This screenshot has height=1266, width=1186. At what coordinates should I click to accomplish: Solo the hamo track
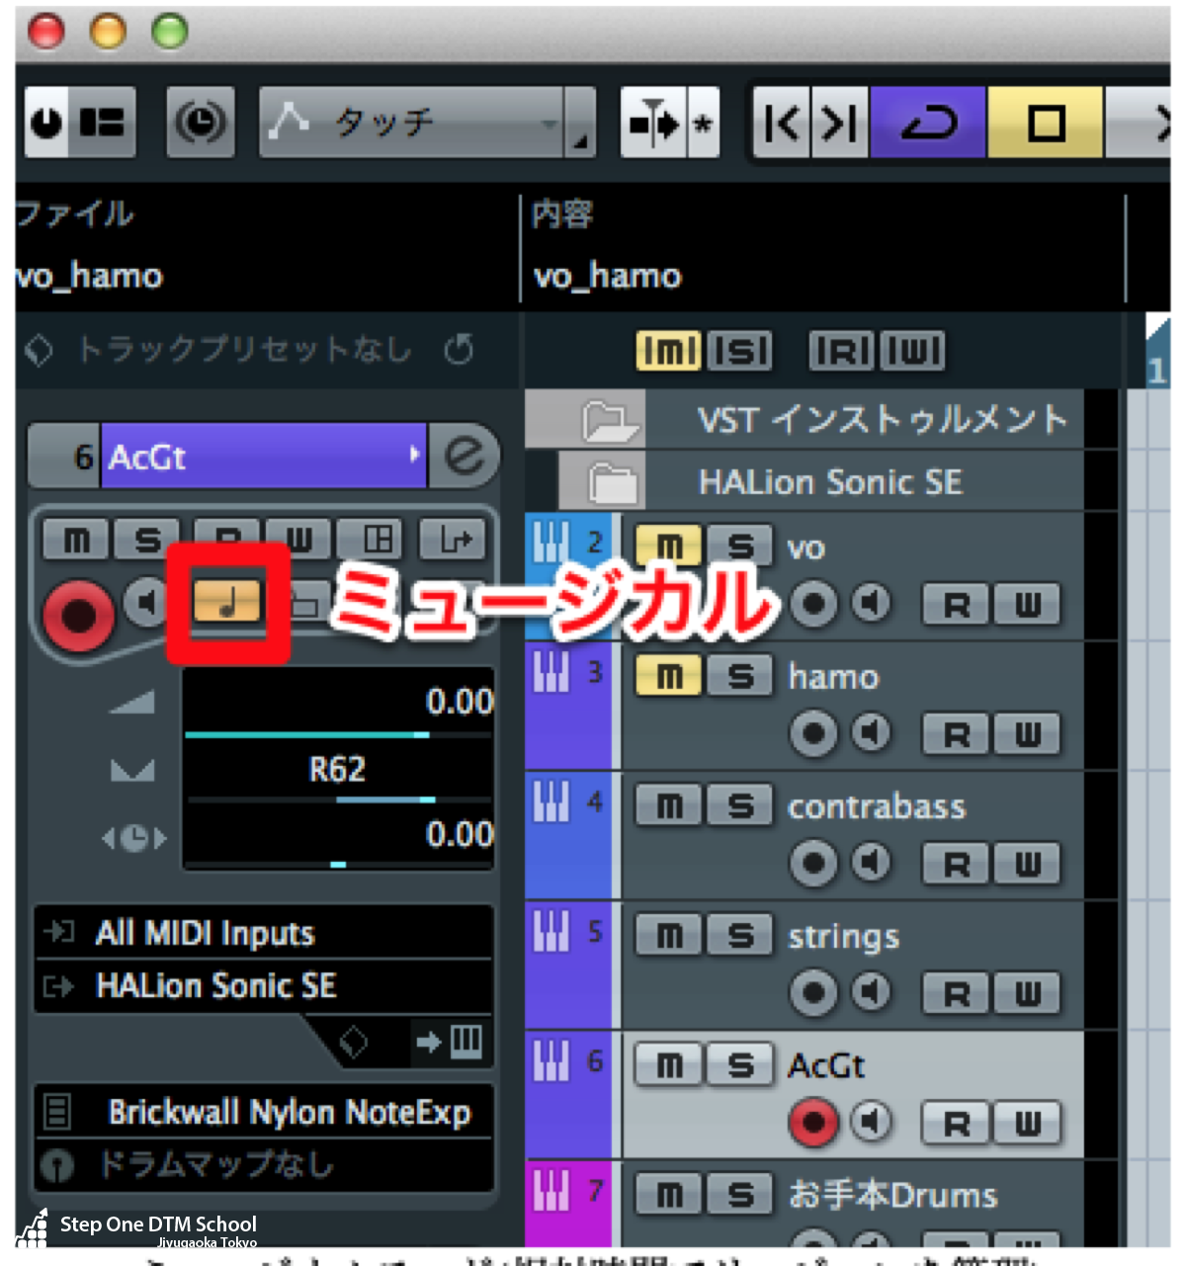point(740,677)
